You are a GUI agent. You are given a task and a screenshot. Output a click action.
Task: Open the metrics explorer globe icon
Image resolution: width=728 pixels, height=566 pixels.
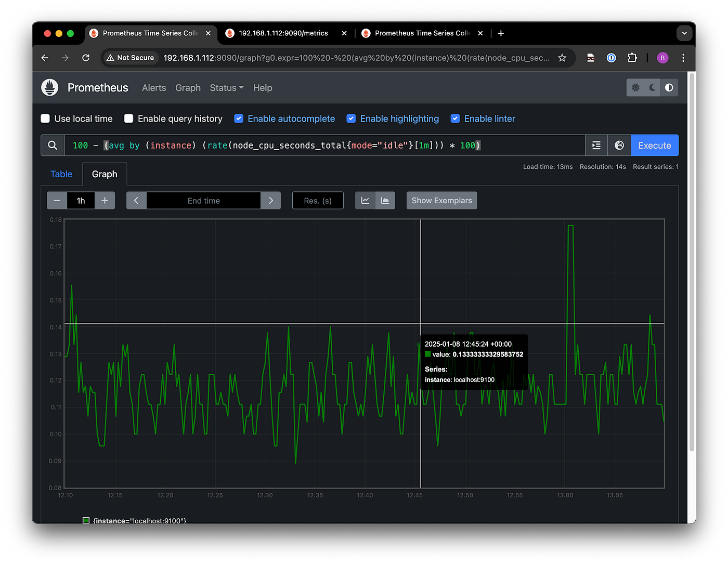(x=619, y=146)
